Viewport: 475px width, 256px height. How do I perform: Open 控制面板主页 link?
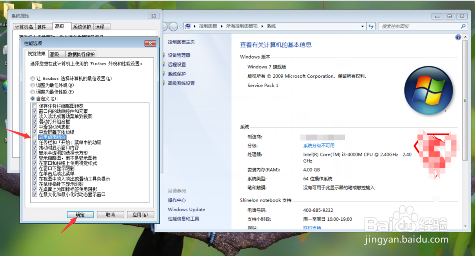tap(181, 42)
